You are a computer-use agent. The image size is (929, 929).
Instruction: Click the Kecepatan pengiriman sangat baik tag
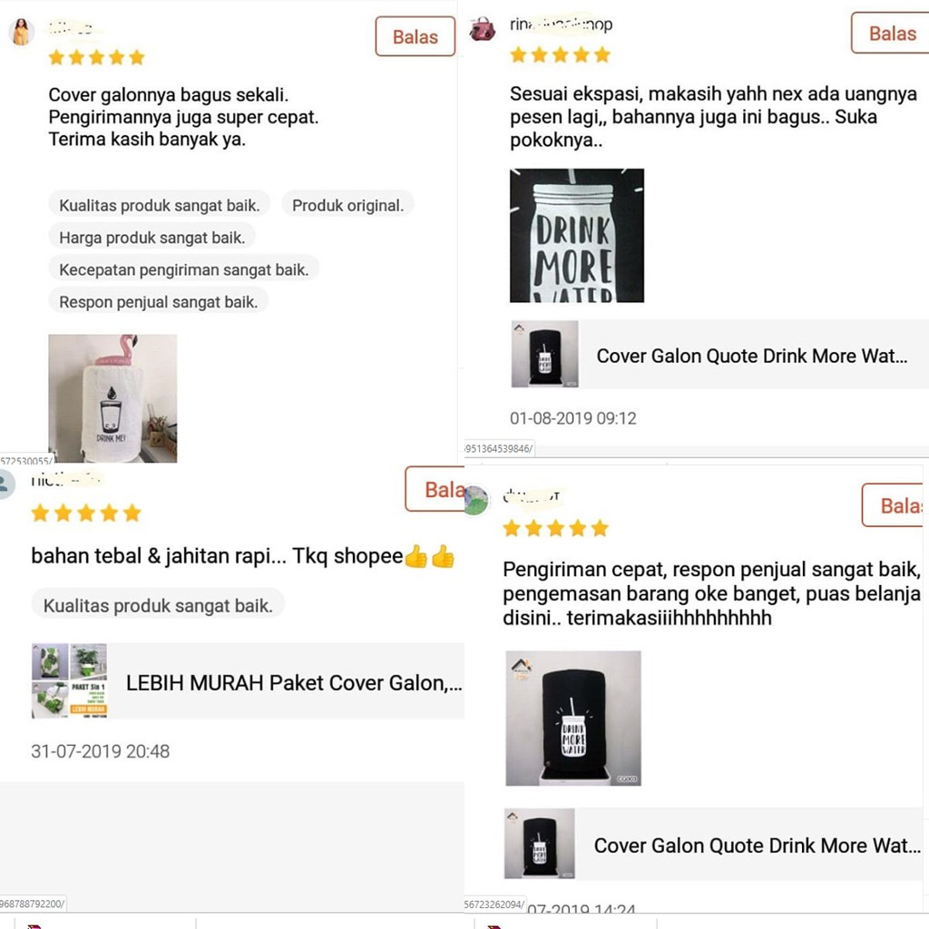pos(183,269)
